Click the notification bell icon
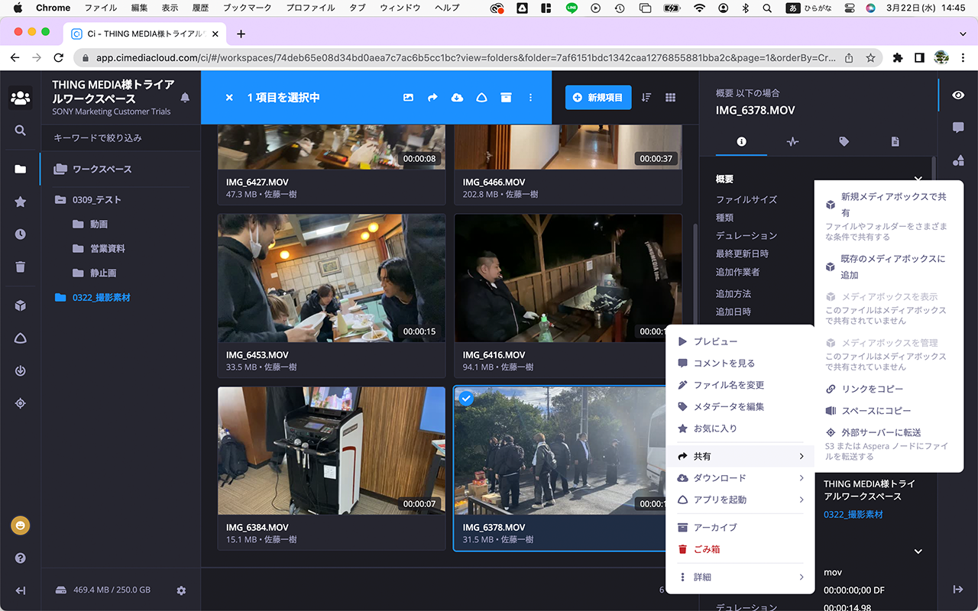 pos(185,98)
